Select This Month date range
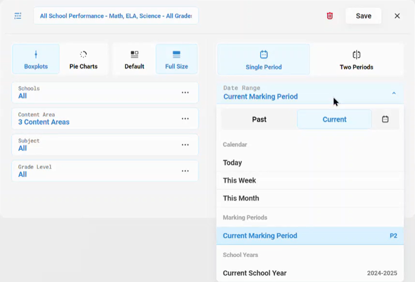This screenshot has height=282, width=415. coord(310,198)
